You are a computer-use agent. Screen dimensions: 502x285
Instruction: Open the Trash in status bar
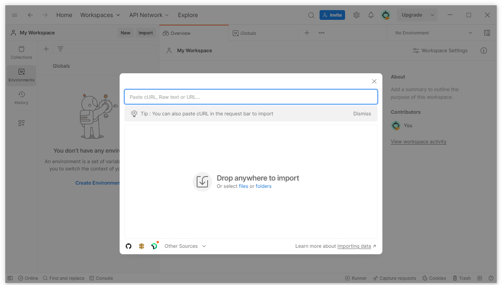(462, 278)
